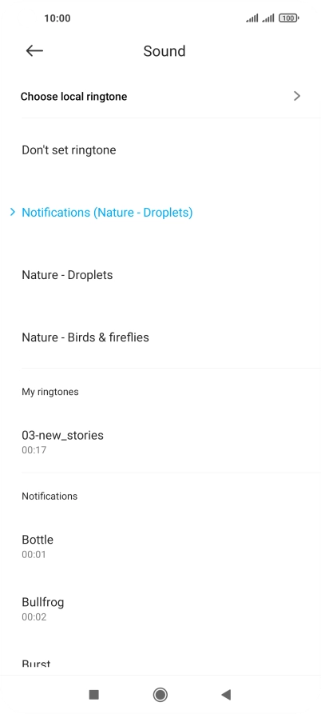Tap the home circle navigation button

(160, 695)
